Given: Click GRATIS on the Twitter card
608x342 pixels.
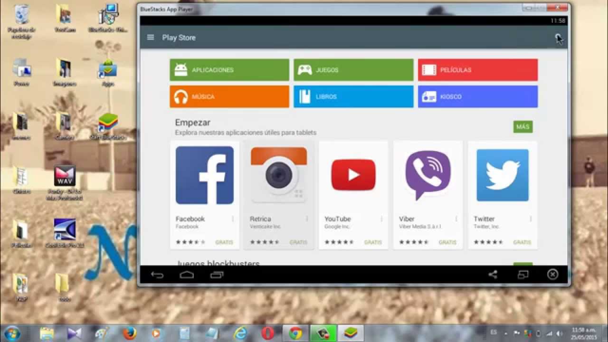Looking at the screenshot, I should [x=522, y=242].
